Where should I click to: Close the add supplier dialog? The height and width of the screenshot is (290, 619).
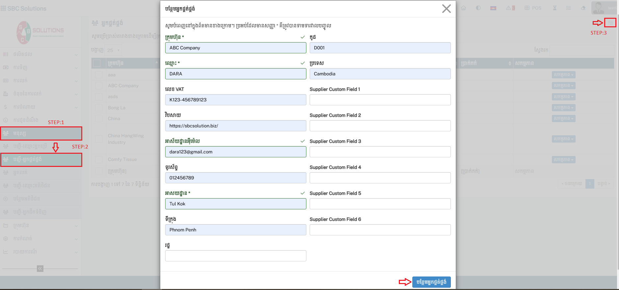pos(446,9)
